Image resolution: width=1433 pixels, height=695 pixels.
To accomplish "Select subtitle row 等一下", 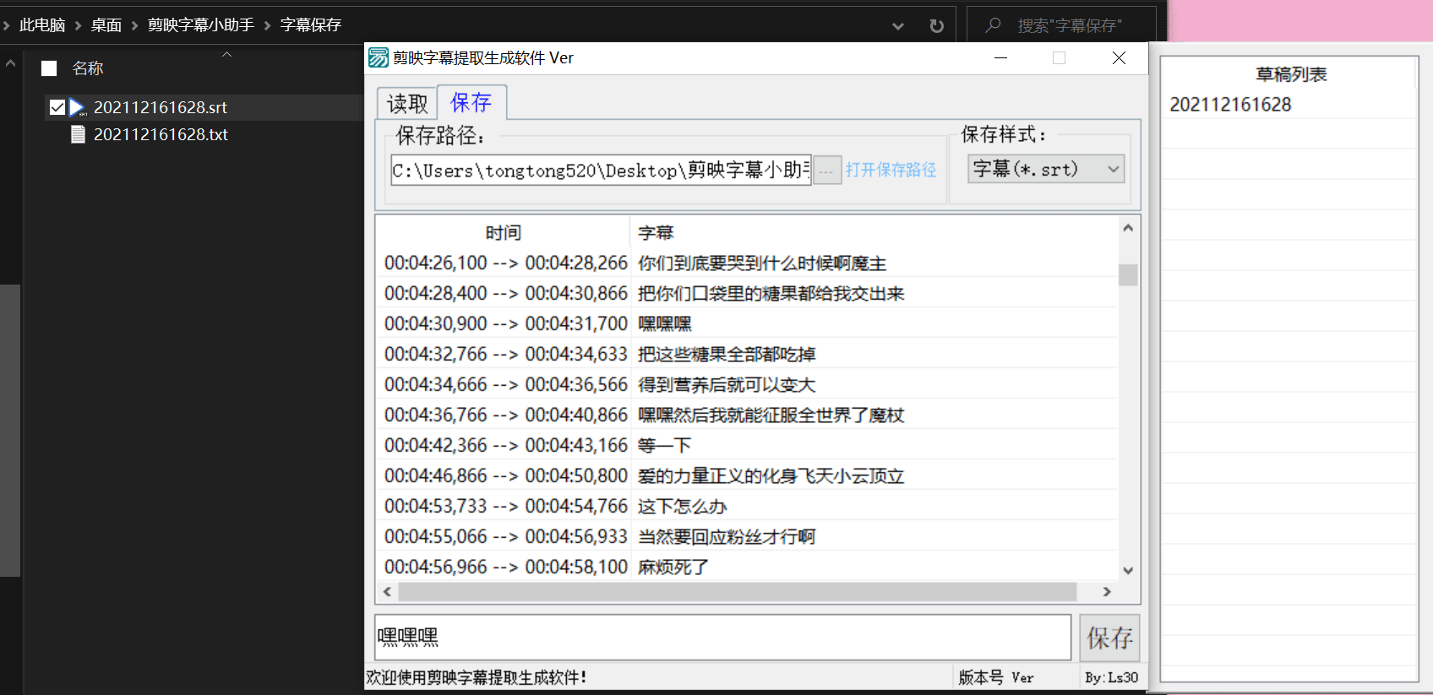I will (x=747, y=445).
